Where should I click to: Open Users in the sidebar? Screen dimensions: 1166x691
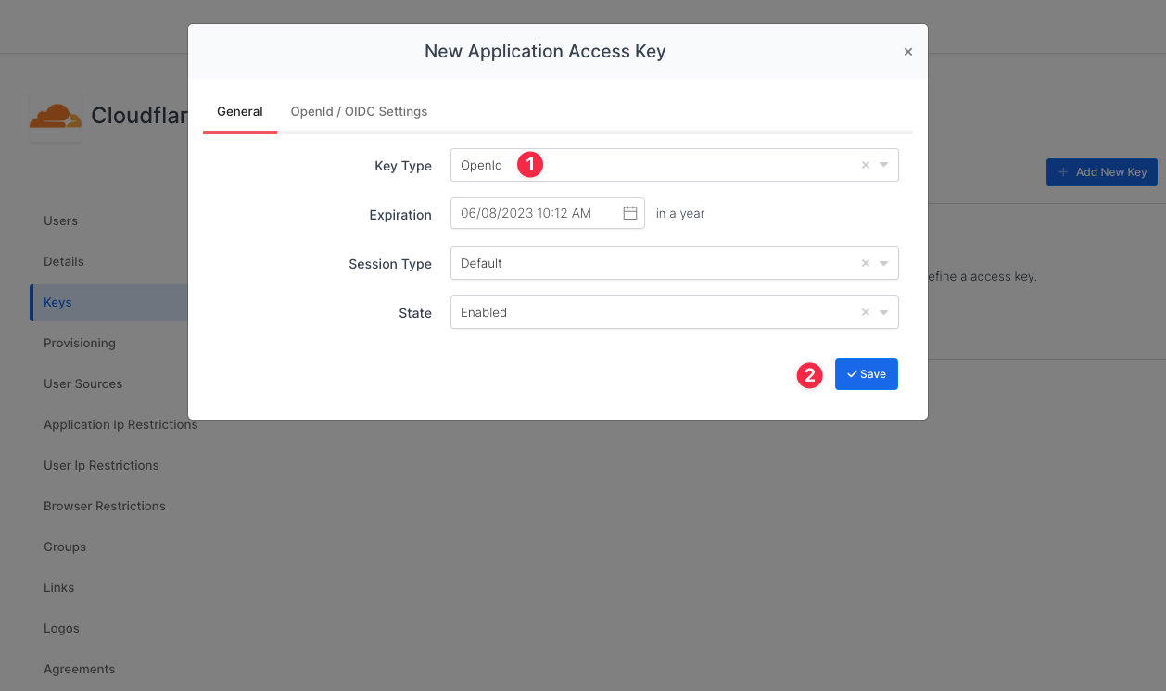click(x=61, y=220)
